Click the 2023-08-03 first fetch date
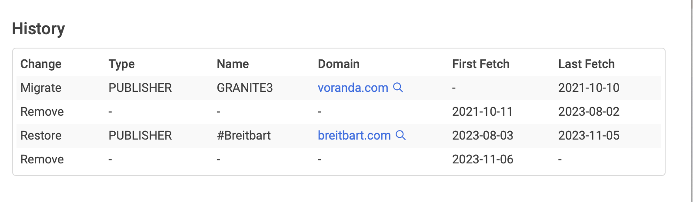693x202 pixels. tap(483, 136)
